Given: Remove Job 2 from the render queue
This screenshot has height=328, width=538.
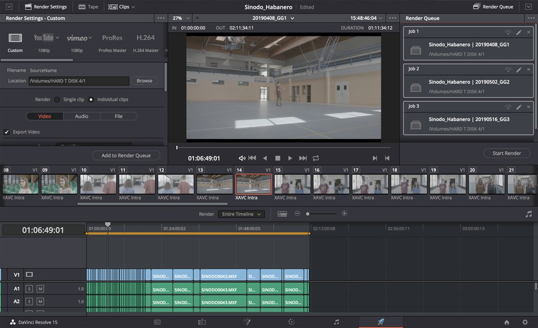Looking at the screenshot, I should [528, 69].
